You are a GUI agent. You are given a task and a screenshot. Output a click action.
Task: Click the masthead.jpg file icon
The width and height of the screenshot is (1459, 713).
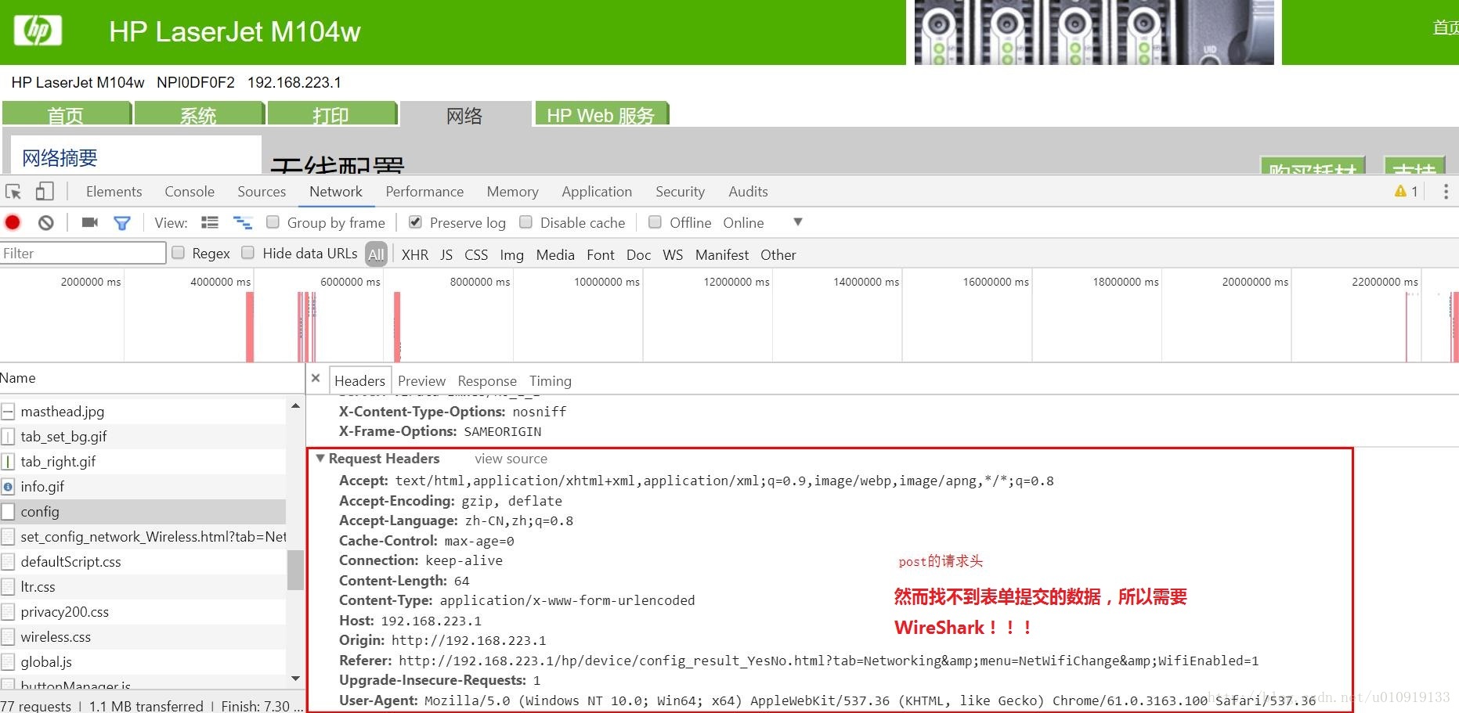coord(8,412)
